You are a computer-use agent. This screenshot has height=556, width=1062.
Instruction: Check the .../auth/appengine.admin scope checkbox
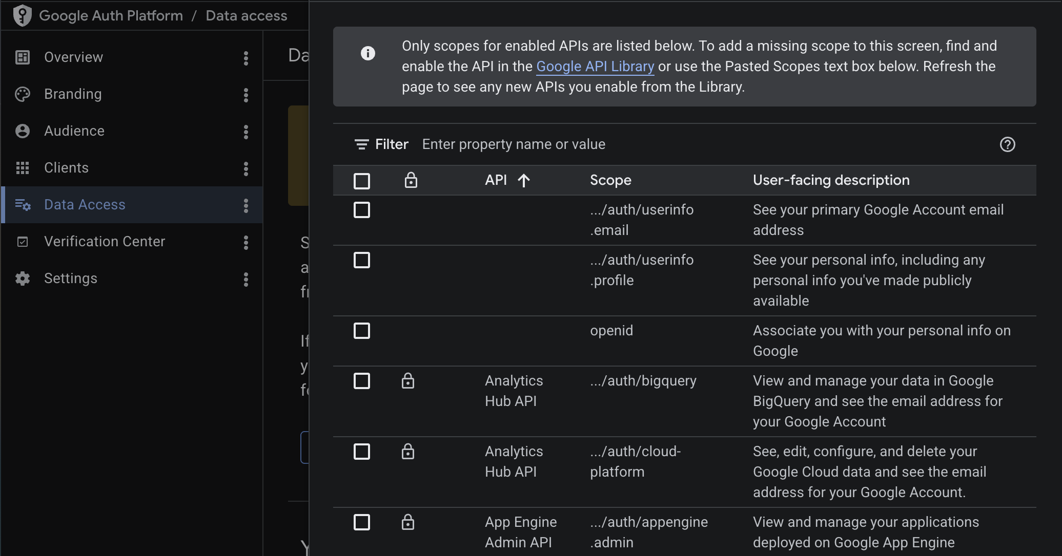pos(362,522)
